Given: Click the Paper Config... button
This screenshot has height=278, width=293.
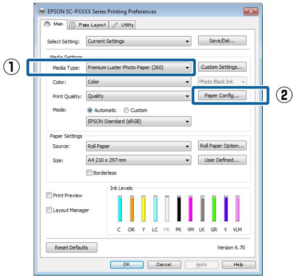Looking at the screenshot, I should tap(222, 95).
